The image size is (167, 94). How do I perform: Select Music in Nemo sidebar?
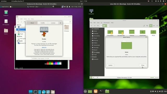[x=94, y=38]
